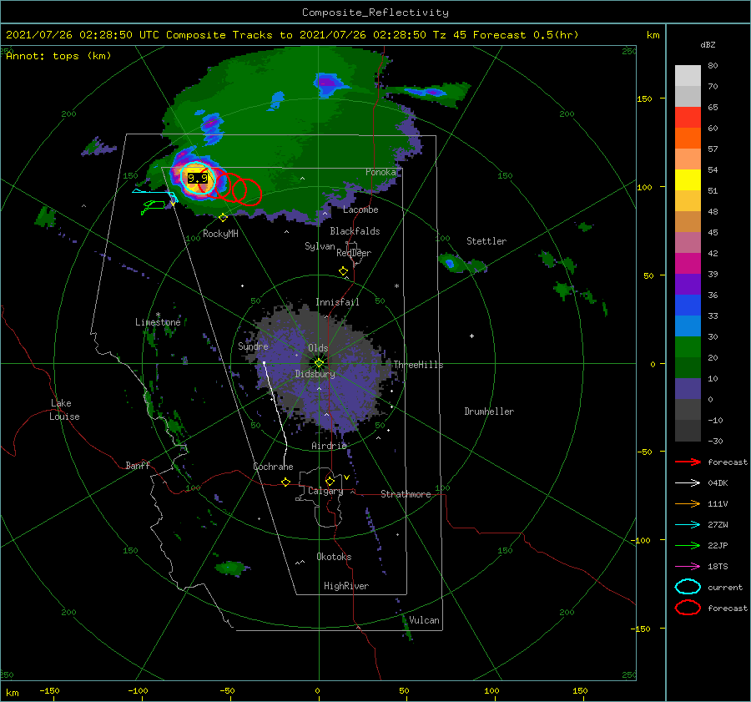Click the 'Forecast 0.5(hr)' header text
The height and width of the screenshot is (702, 751).
[x=526, y=35]
